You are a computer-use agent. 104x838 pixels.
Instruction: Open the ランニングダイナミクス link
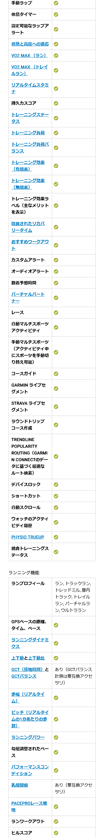[x=30, y=643]
